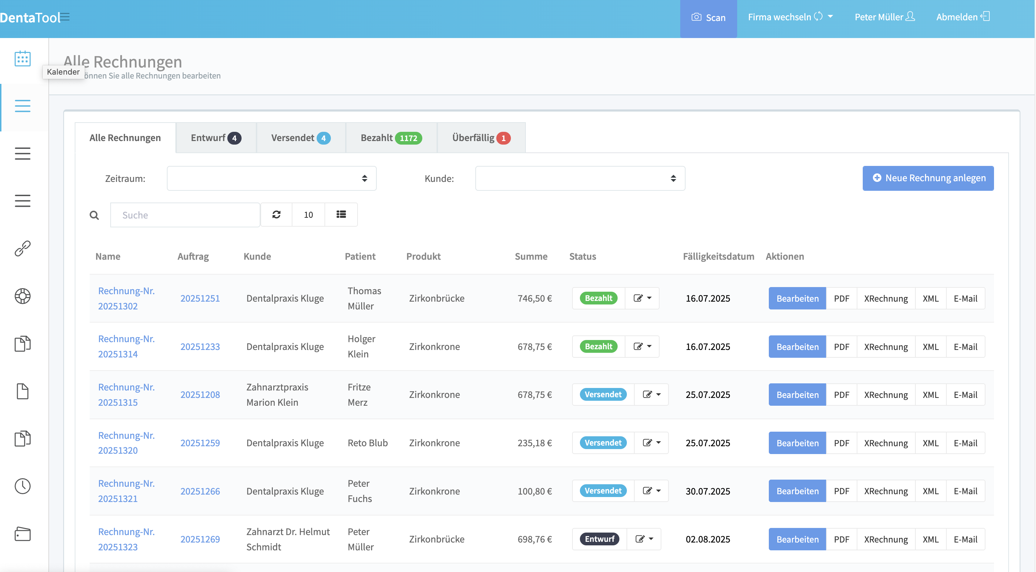This screenshot has width=1036, height=572.
Task: Click the lifebuoy support sidebar icon
Action: pyautogui.click(x=22, y=296)
